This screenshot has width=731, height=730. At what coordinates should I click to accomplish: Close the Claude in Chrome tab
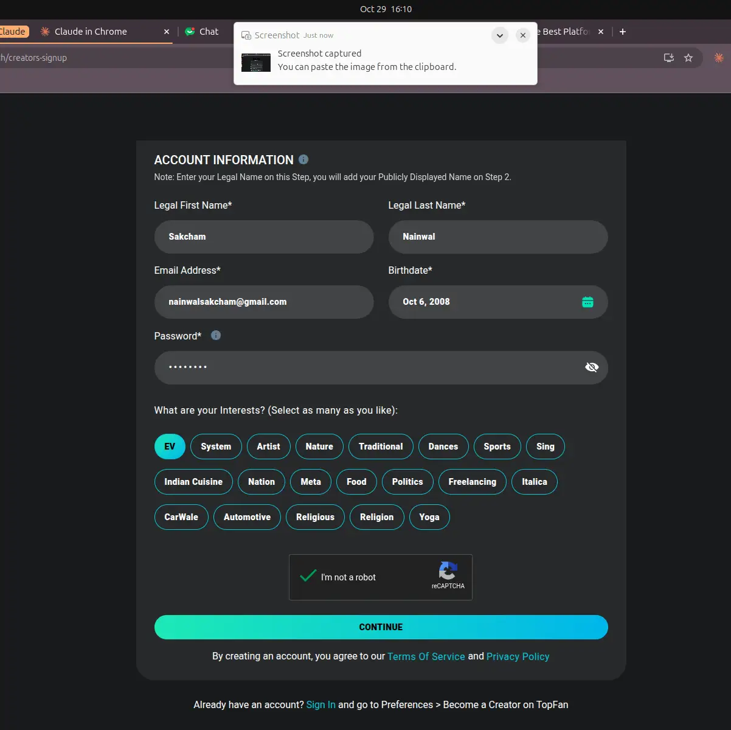[x=167, y=32]
